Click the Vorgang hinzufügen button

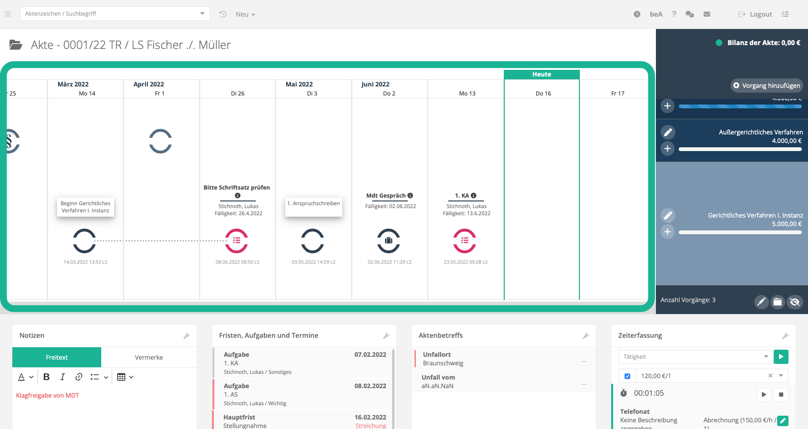click(x=766, y=86)
